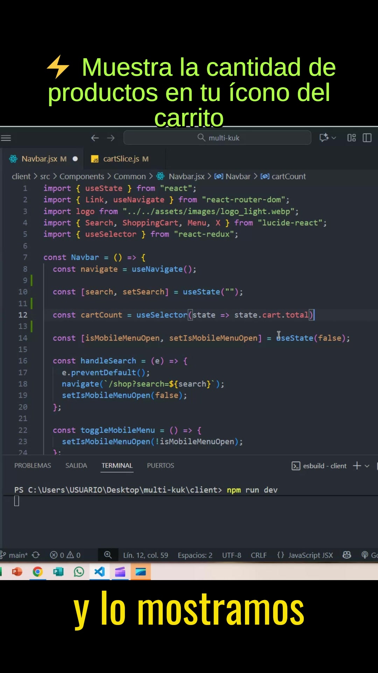The width and height of the screenshot is (378, 673).
Task: Open errors and warnings count indicator
Action: pyautogui.click(x=65, y=555)
